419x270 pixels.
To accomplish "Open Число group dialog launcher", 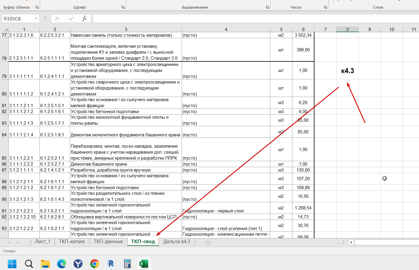I will click(326, 7).
